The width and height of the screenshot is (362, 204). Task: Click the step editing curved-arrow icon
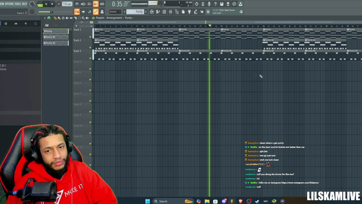[89, 12]
